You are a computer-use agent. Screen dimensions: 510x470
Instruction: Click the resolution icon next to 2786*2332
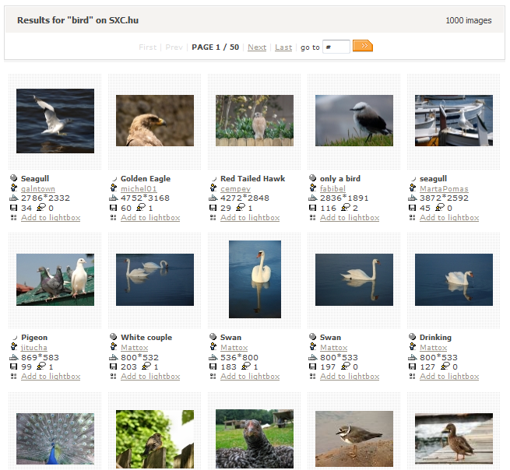(x=14, y=198)
